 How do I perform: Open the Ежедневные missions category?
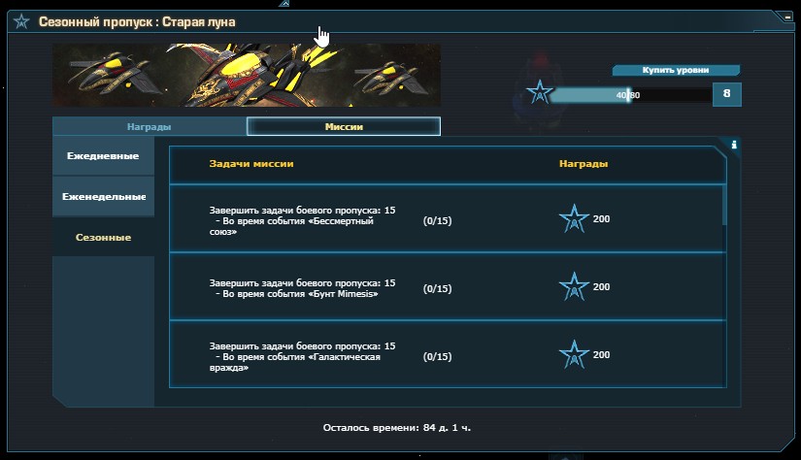click(x=103, y=155)
